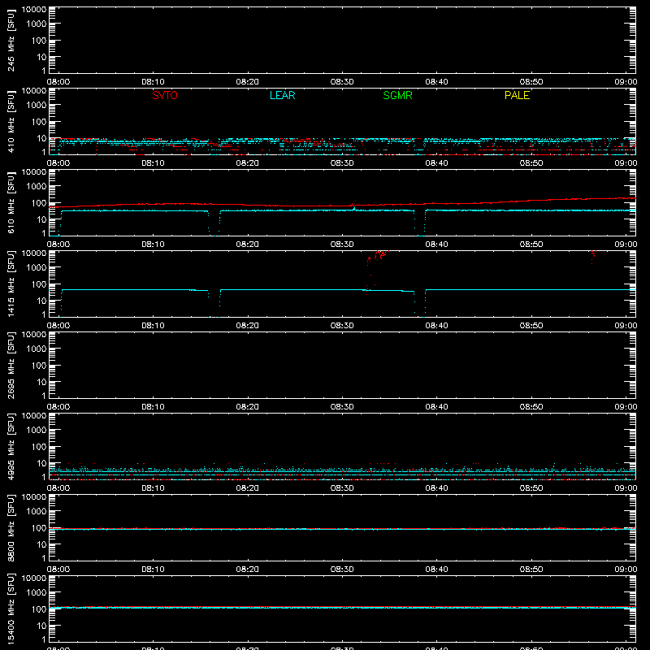Click 08:00 tick under the 8800 MHz panel
This screenshot has width=650, height=650.
pos(58,570)
